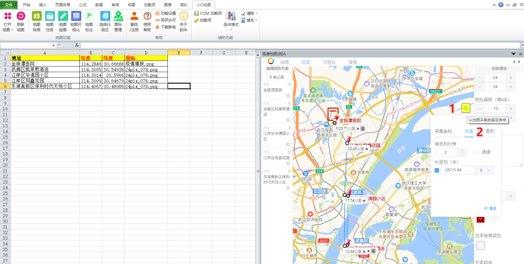Click the 刷新地图 refresh icon
The image size is (524, 264).
[21, 16]
